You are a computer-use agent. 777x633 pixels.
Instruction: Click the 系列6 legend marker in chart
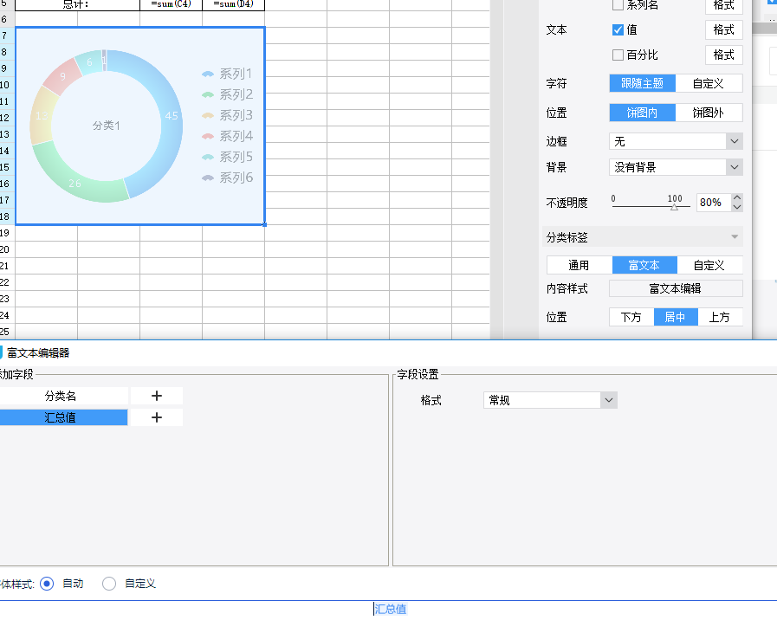point(208,178)
